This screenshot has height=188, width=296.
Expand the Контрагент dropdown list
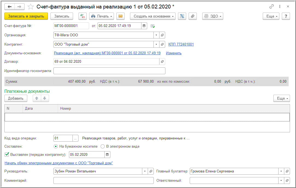[x=156, y=44]
